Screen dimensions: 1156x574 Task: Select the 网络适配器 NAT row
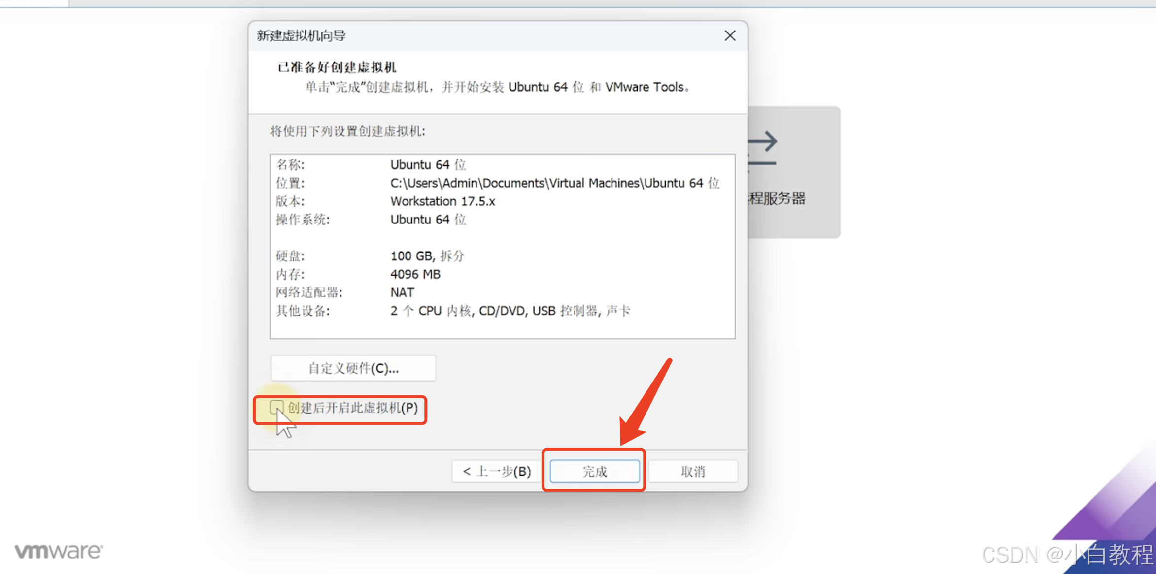402,292
